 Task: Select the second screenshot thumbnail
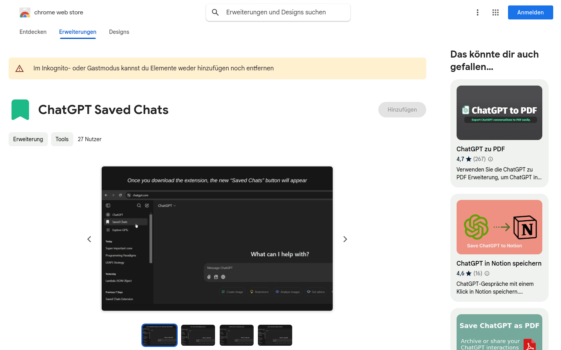coord(198,335)
